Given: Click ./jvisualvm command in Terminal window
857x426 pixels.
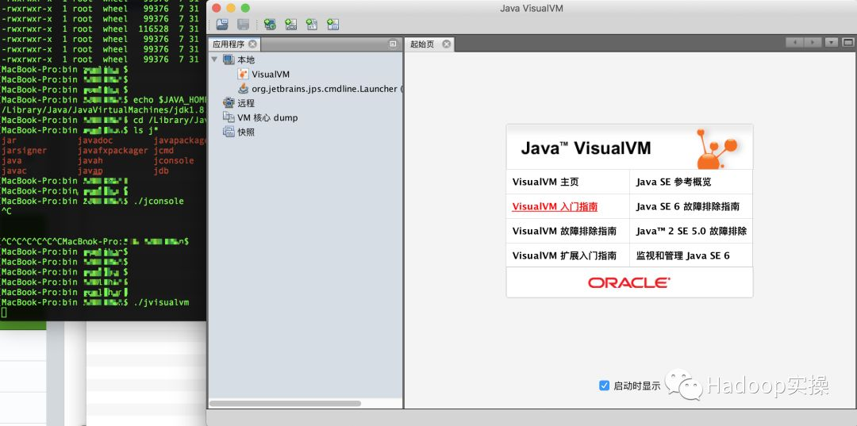Looking at the screenshot, I should click(161, 302).
